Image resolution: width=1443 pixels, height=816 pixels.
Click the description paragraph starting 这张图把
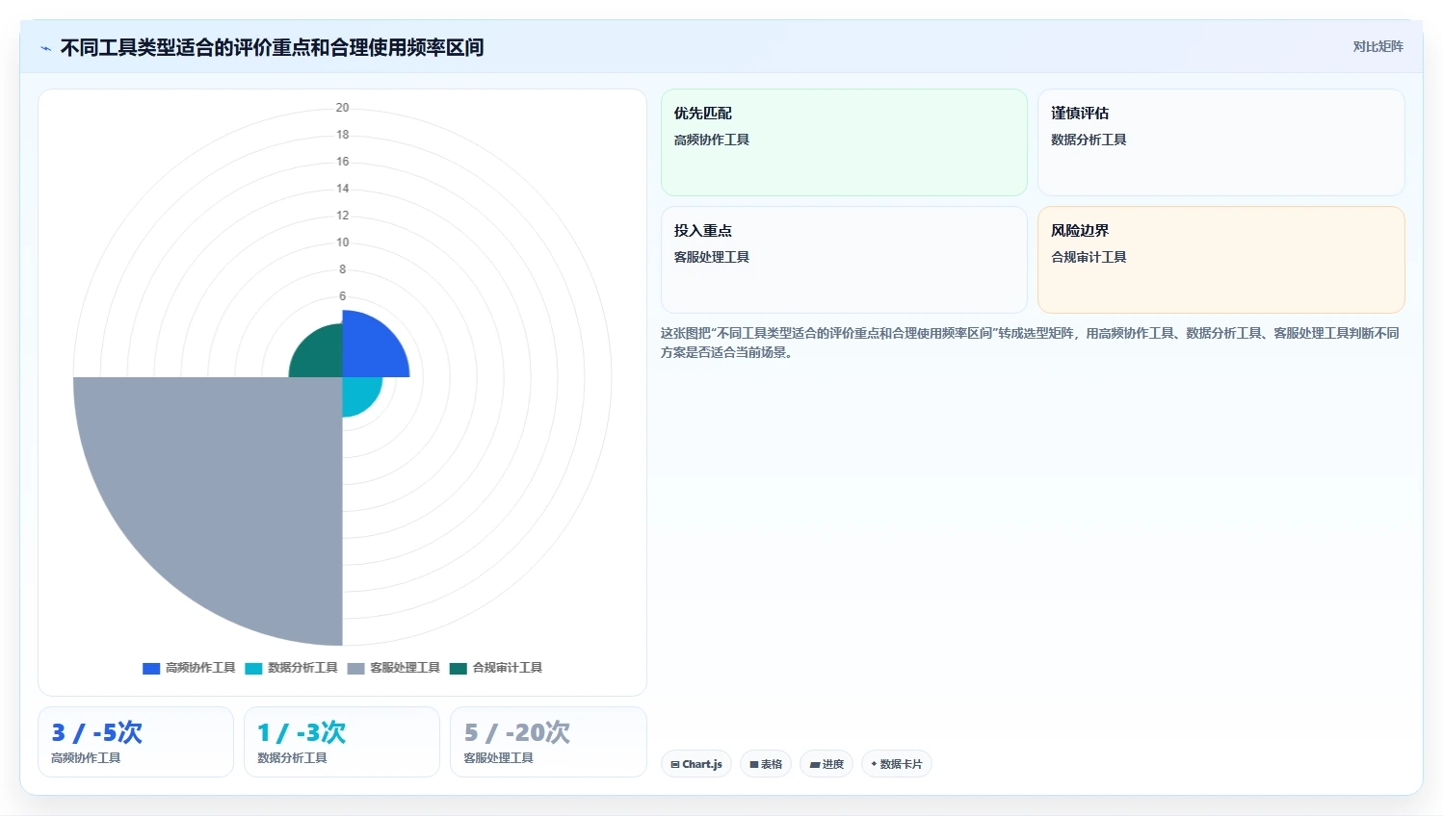(1030, 343)
